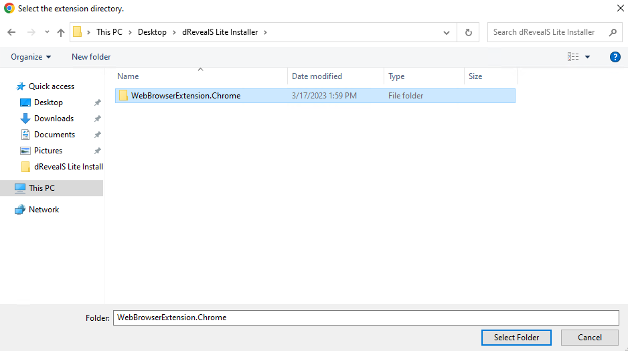Sort by the Size column header
This screenshot has width=628, height=351.
(491, 76)
